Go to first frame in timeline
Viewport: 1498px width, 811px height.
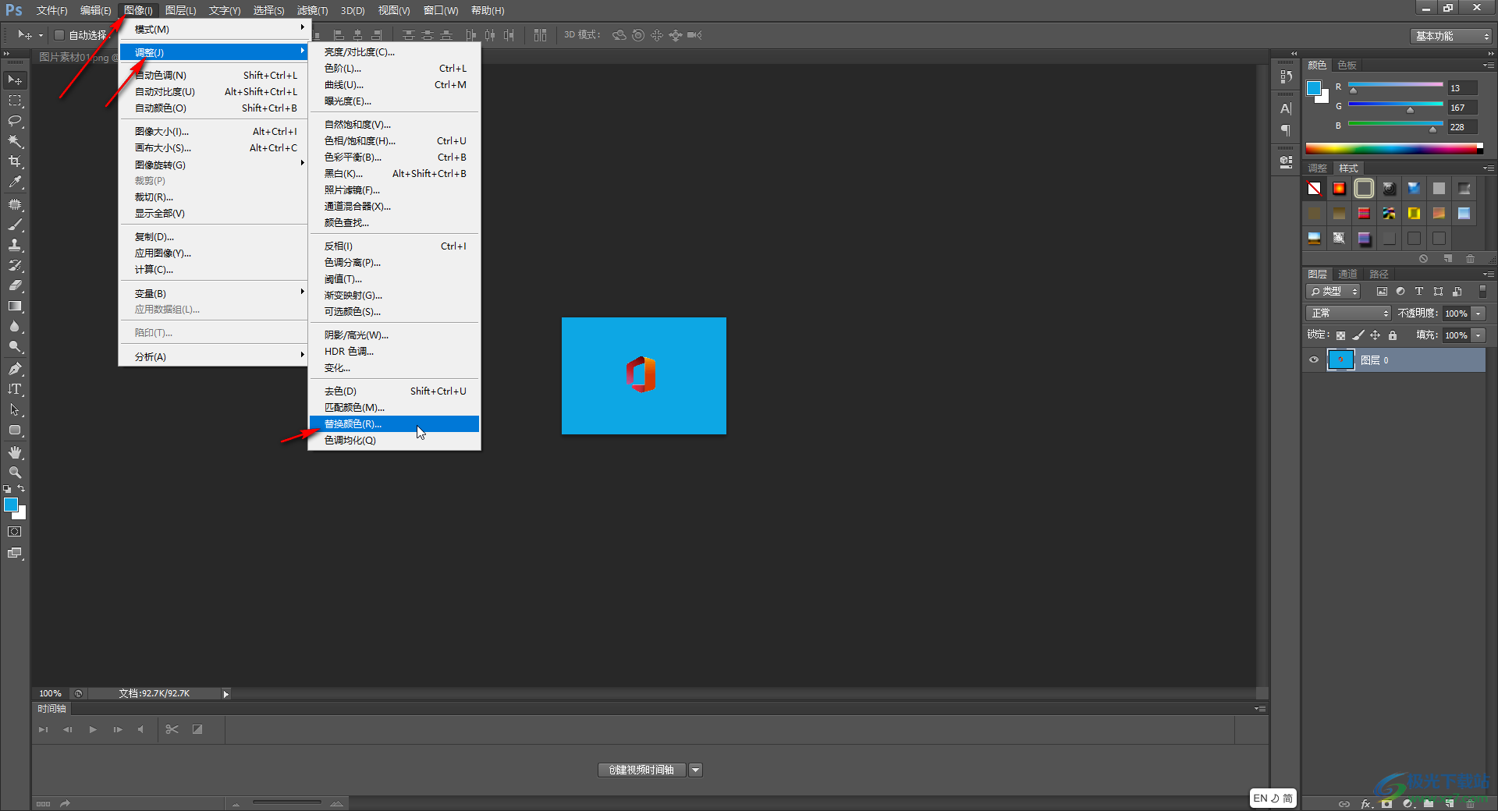pyautogui.click(x=43, y=729)
